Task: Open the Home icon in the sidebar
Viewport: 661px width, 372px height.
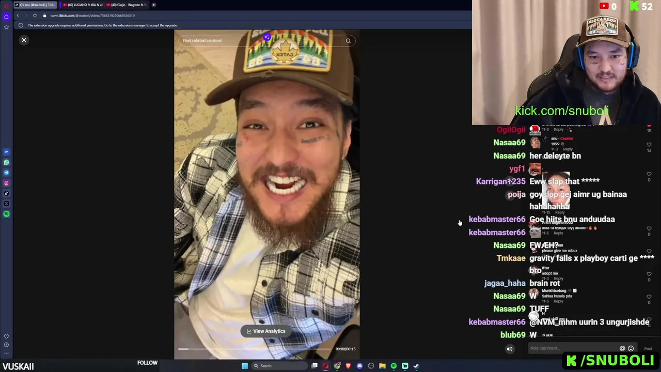Action: pos(6,17)
